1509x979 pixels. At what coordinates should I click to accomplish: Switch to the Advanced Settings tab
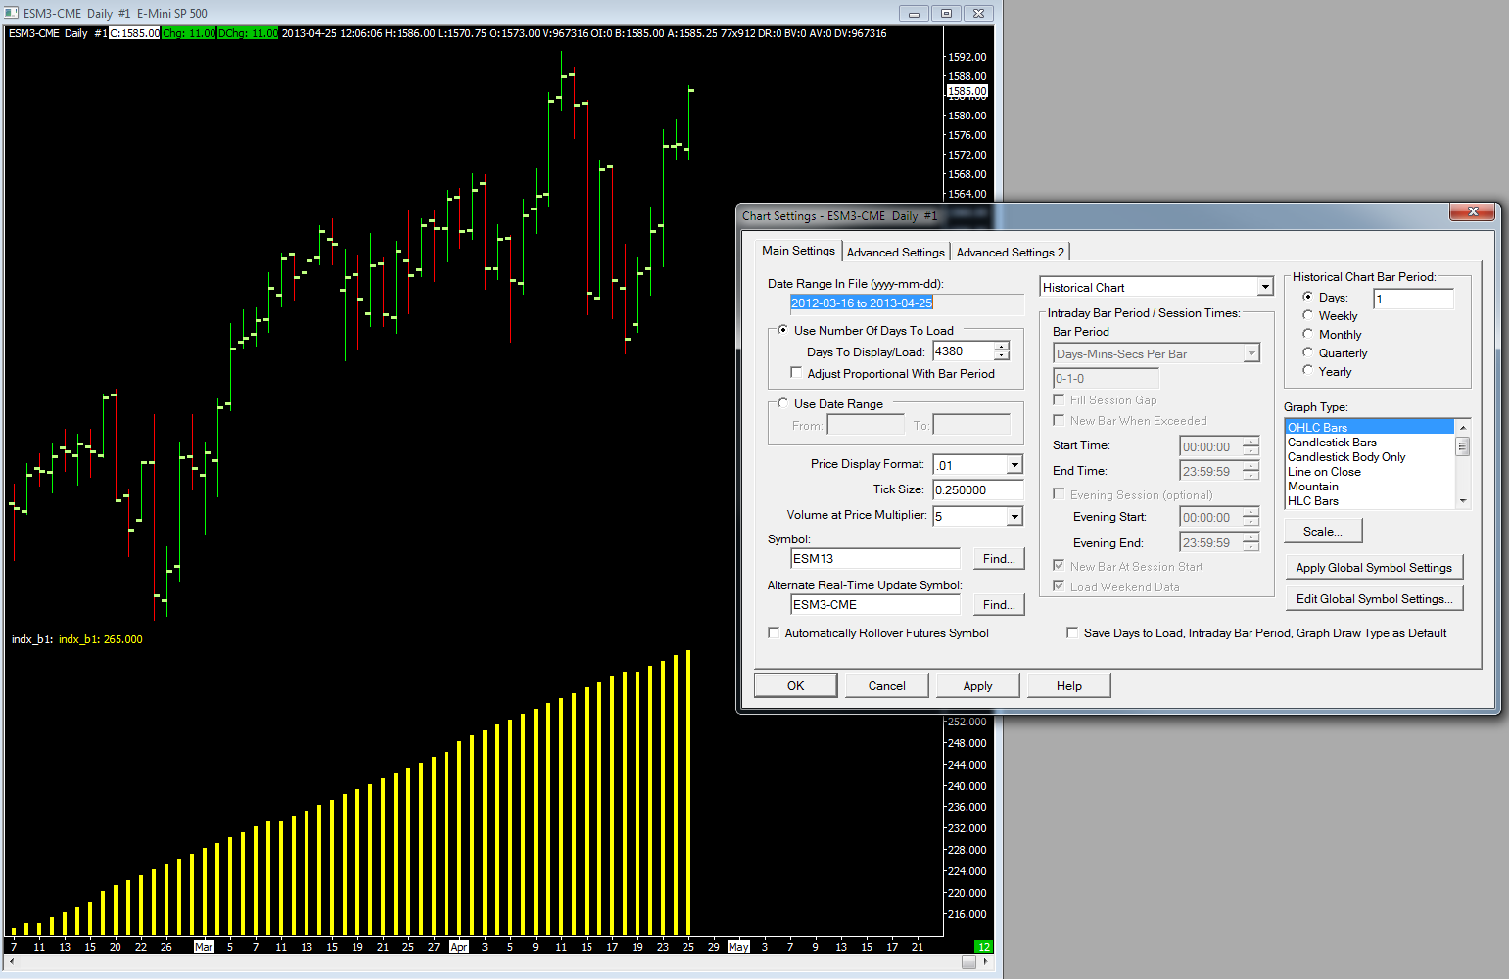click(895, 253)
